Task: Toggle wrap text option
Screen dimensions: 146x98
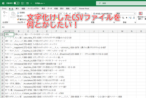Action: click(x=103, y=14)
